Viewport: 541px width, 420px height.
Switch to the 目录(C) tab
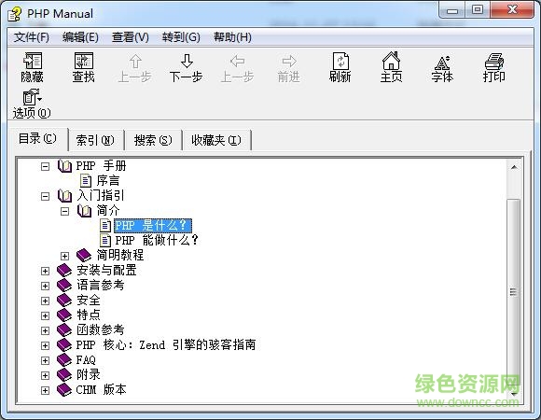(37, 139)
